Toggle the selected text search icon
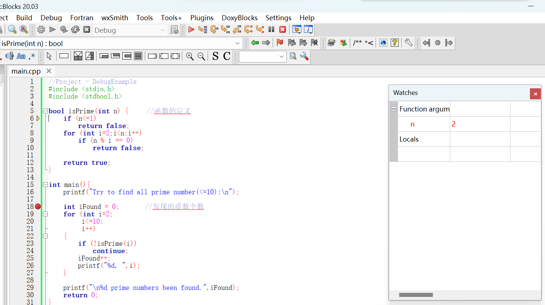The image size is (545, 305). [10, 56]
